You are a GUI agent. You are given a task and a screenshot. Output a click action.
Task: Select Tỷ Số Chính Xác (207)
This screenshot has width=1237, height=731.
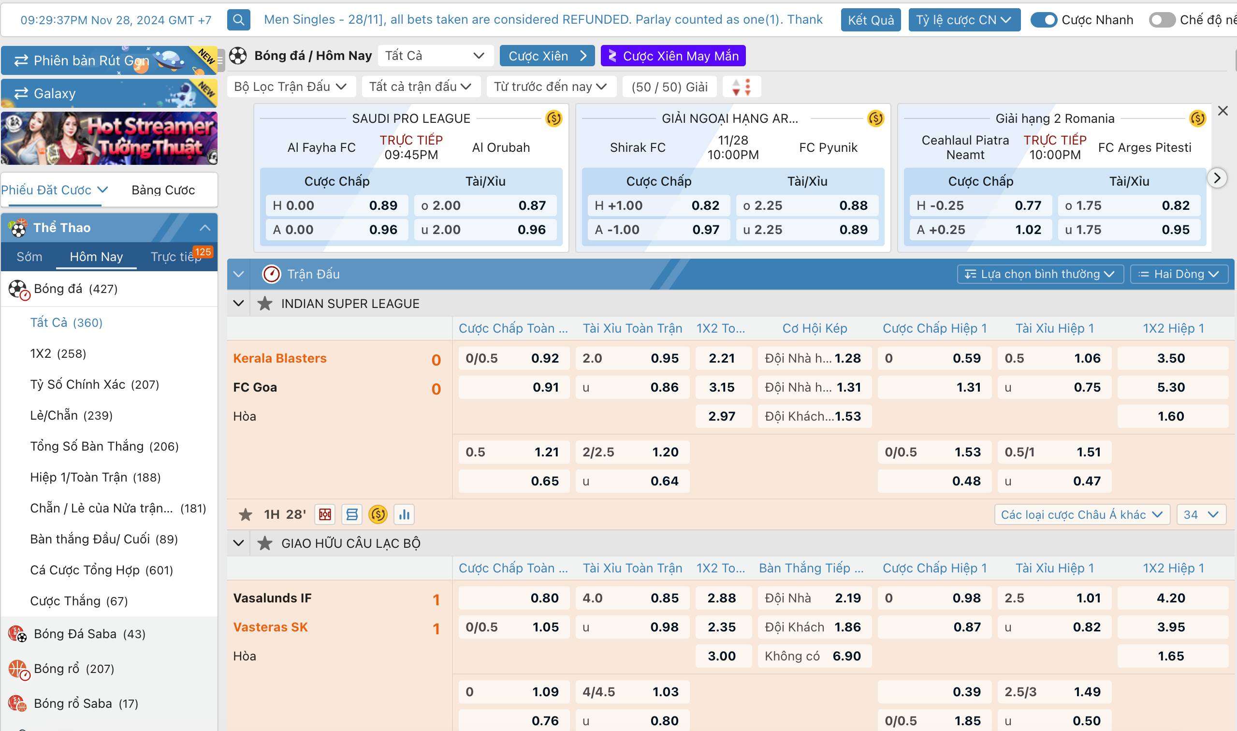coord(95,385)
